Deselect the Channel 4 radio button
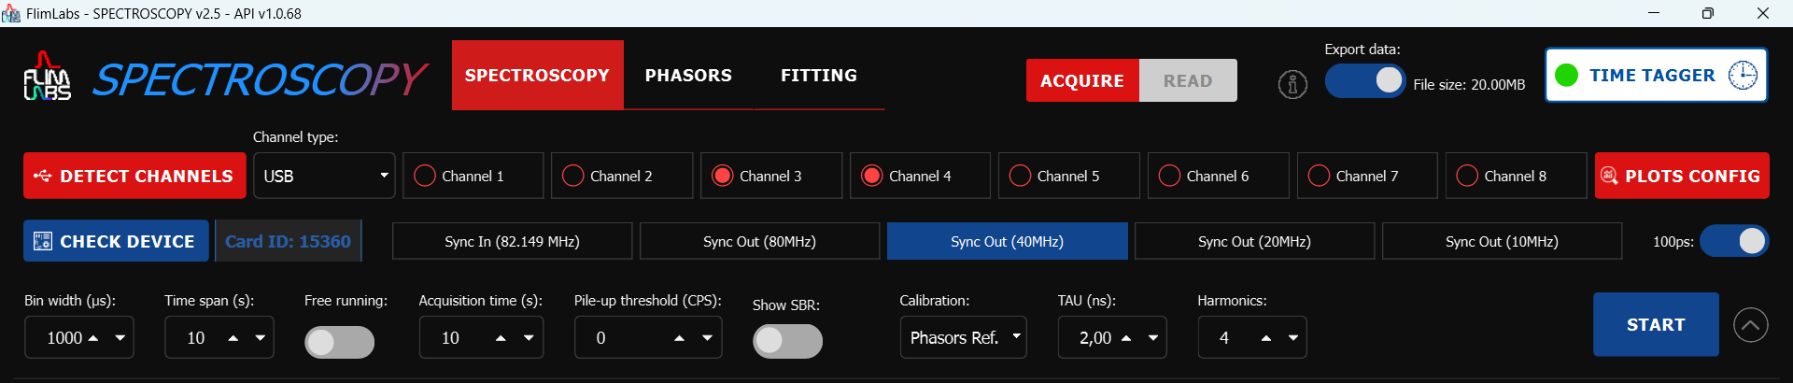This screenshot has width=1793, height=383. coord(872,176)
